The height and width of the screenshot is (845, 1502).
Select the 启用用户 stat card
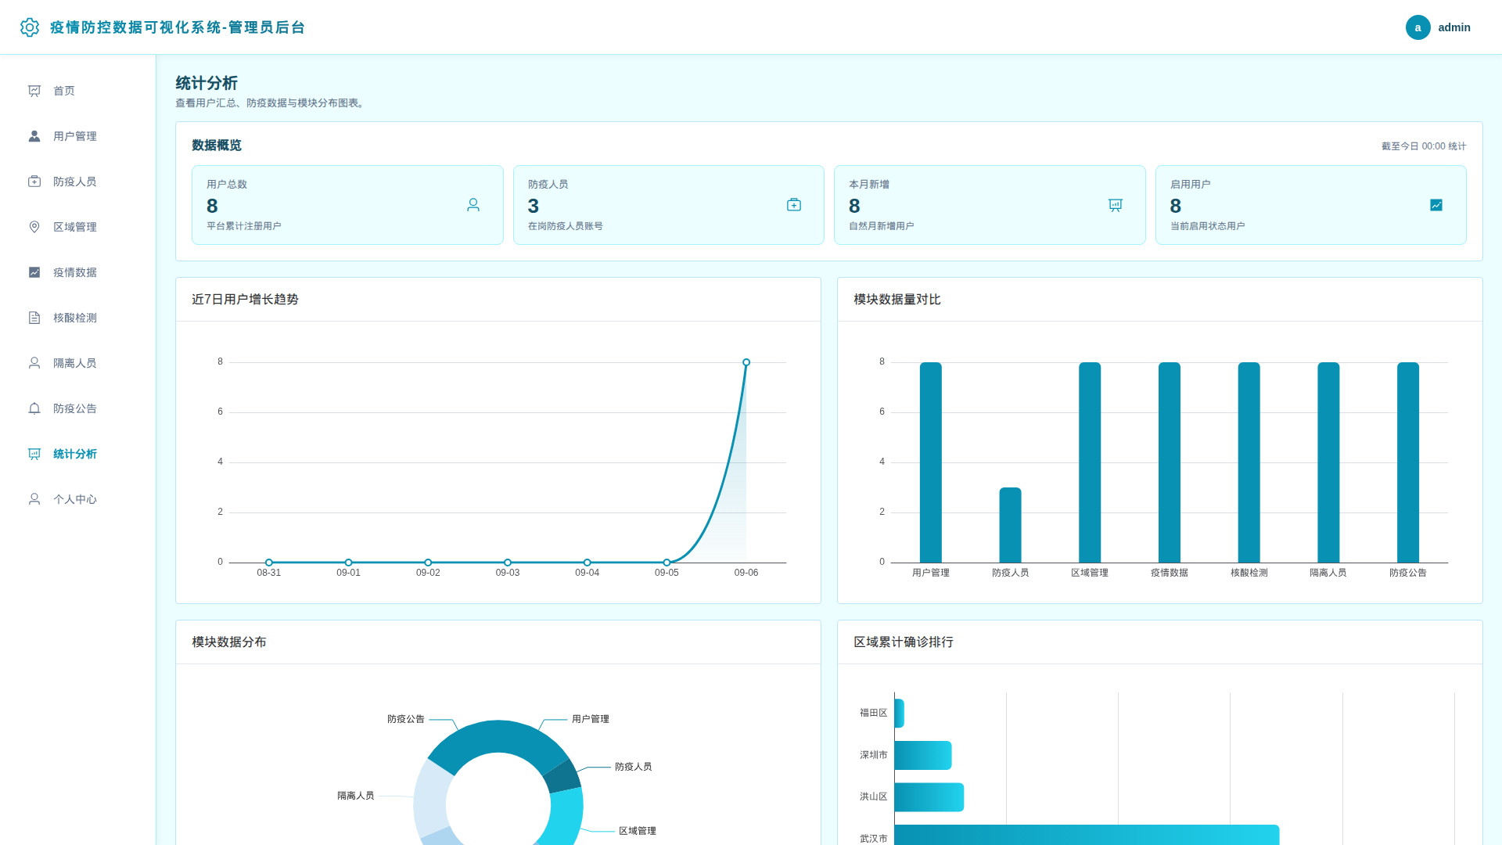(1311, 205)
